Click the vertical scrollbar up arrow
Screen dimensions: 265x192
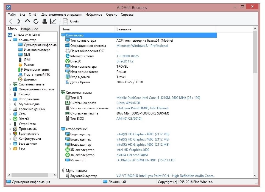pyautogui.click(x=255, y=29)
